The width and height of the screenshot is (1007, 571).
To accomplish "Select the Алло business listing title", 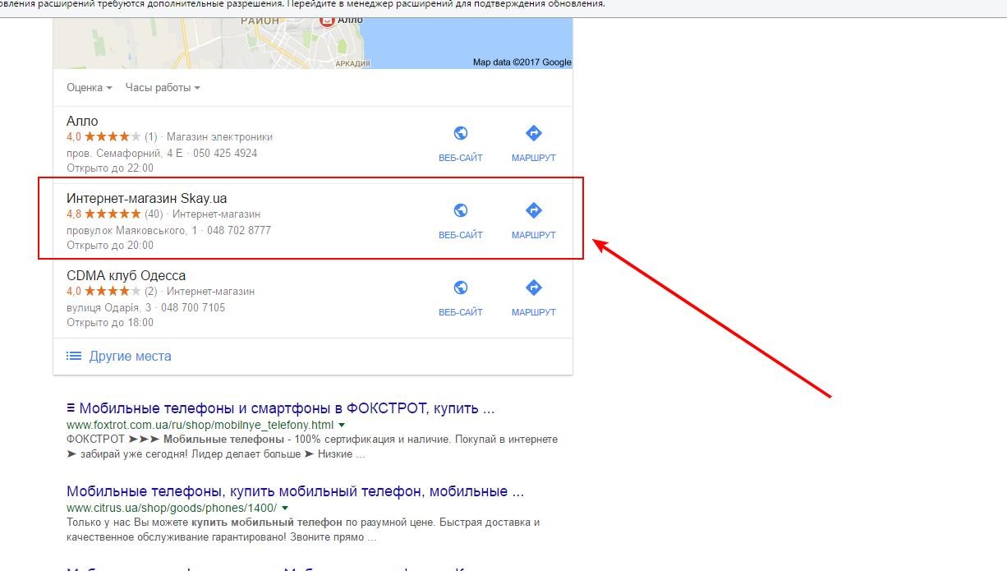I will click(x=82, y=121).
